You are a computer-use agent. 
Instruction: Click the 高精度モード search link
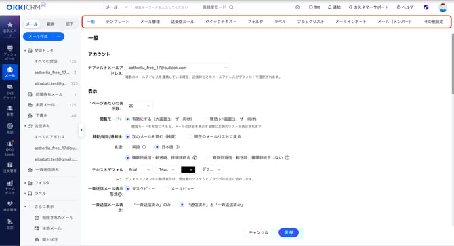click(214, 7)
